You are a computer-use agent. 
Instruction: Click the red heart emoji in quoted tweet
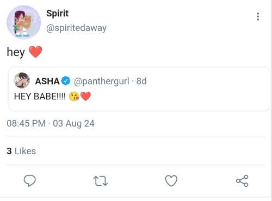click(x=85, y=96)
